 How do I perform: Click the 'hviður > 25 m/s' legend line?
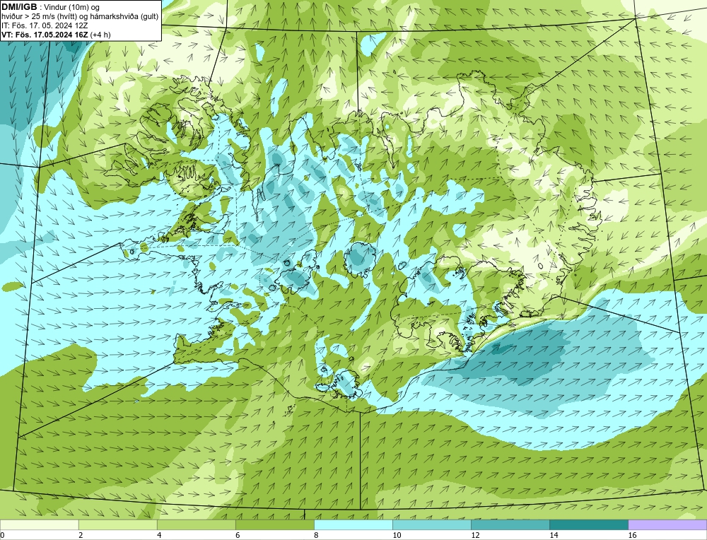(80, 16)
